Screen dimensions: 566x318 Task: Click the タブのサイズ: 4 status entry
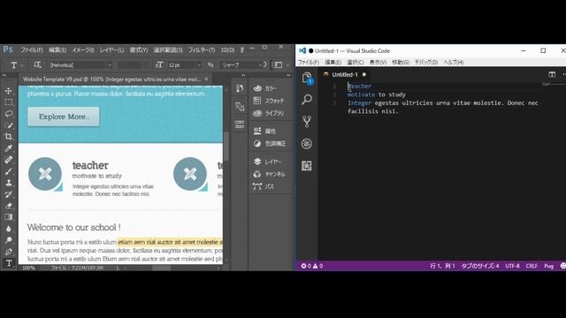point(480,266)
